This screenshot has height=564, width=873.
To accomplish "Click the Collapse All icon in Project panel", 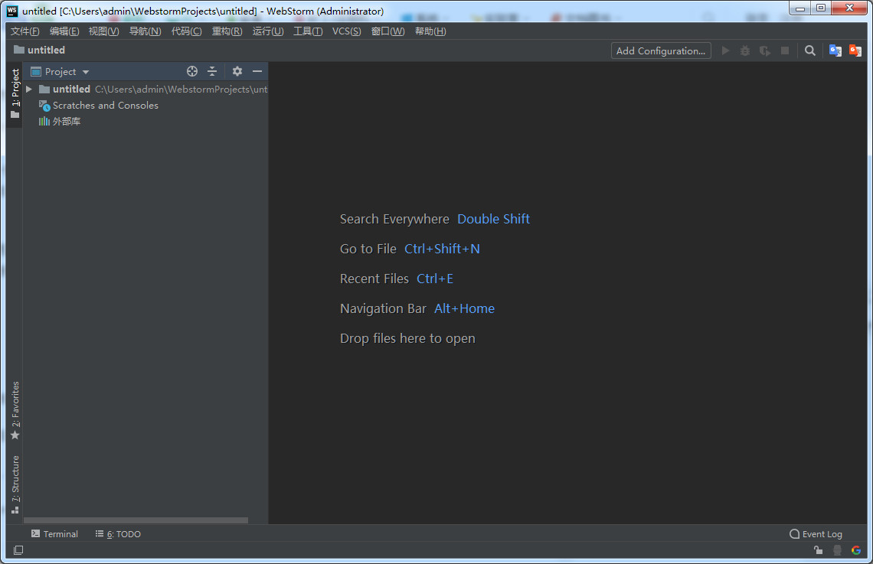I will [x=212, y=71].
